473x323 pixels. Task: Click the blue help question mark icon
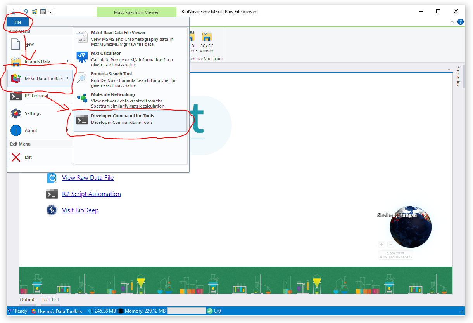(460, 22)
